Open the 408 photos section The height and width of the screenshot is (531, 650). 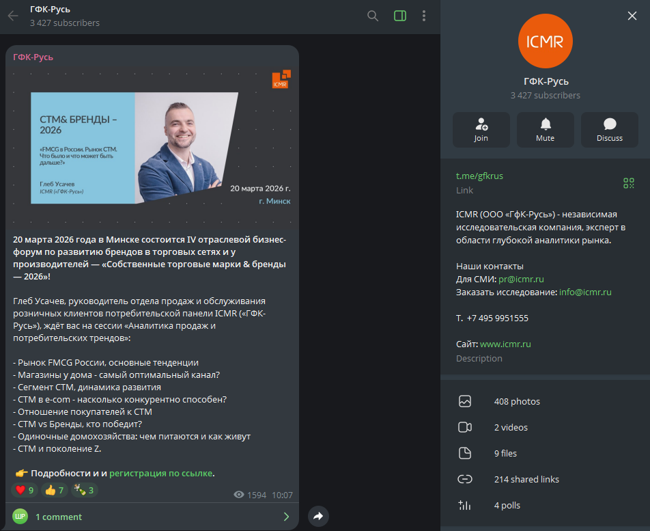point(545,401)
